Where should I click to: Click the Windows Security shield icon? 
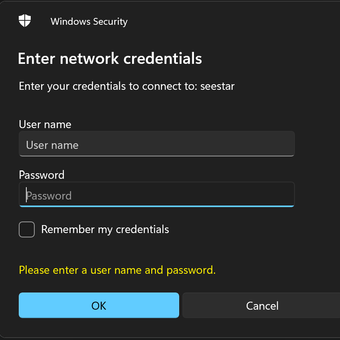(x=25, y=21)
